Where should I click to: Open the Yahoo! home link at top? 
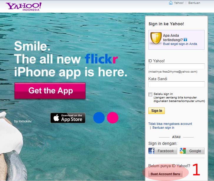179,3
